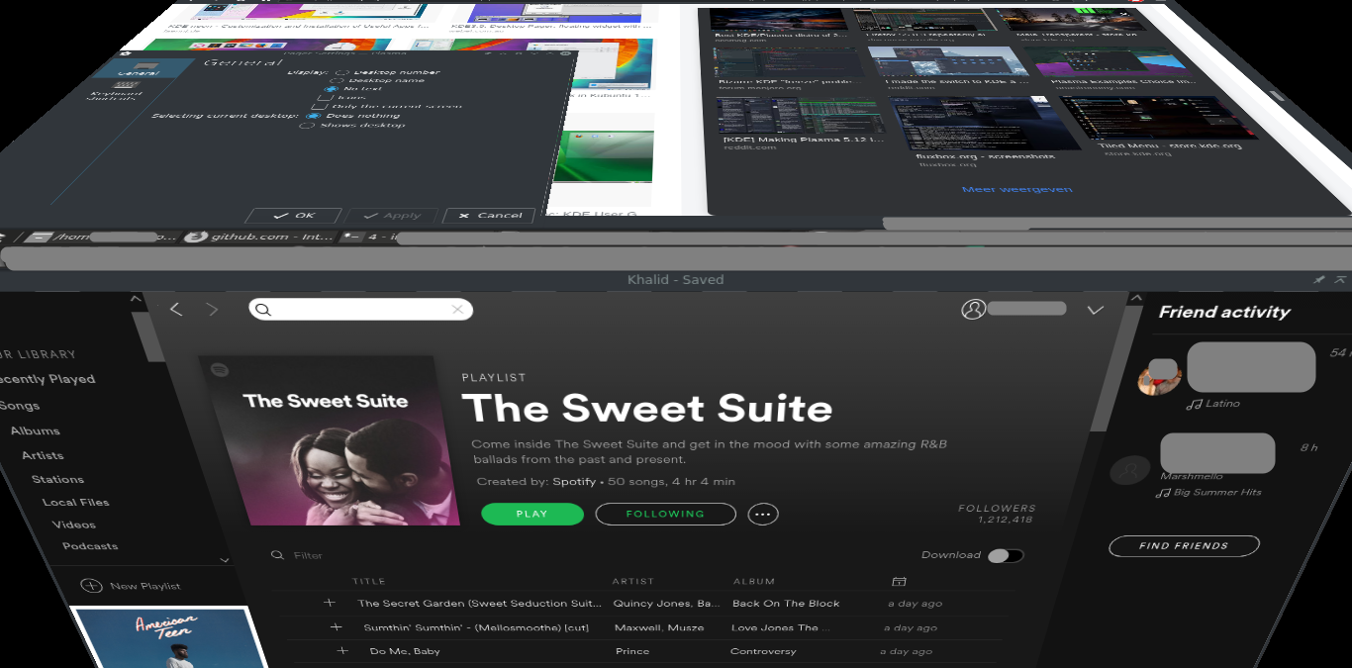Click the filter magnifier icon above track list
The width and height of the screenshot is (1352, 668).
click(x=277, y=555)
